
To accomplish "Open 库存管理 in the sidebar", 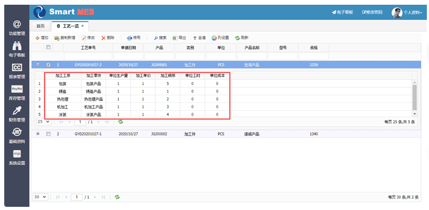I will click(x=17, y=92).
